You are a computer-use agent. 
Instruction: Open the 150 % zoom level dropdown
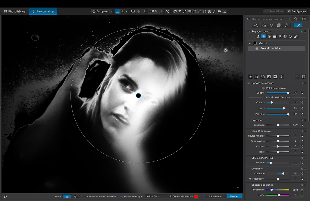[161, 11]
